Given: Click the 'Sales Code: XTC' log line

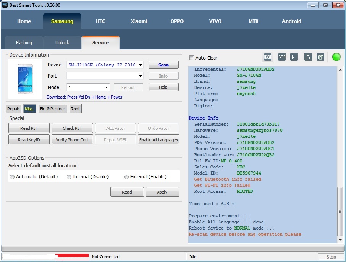Looking at the screenshot, I should [219, 167].
